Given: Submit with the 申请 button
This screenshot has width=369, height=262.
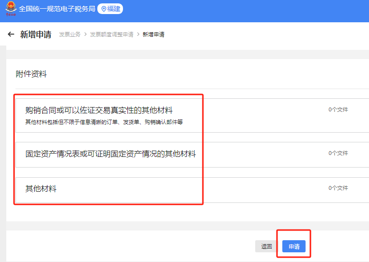Looking at the screenshot, I should (x=293, y=246).
